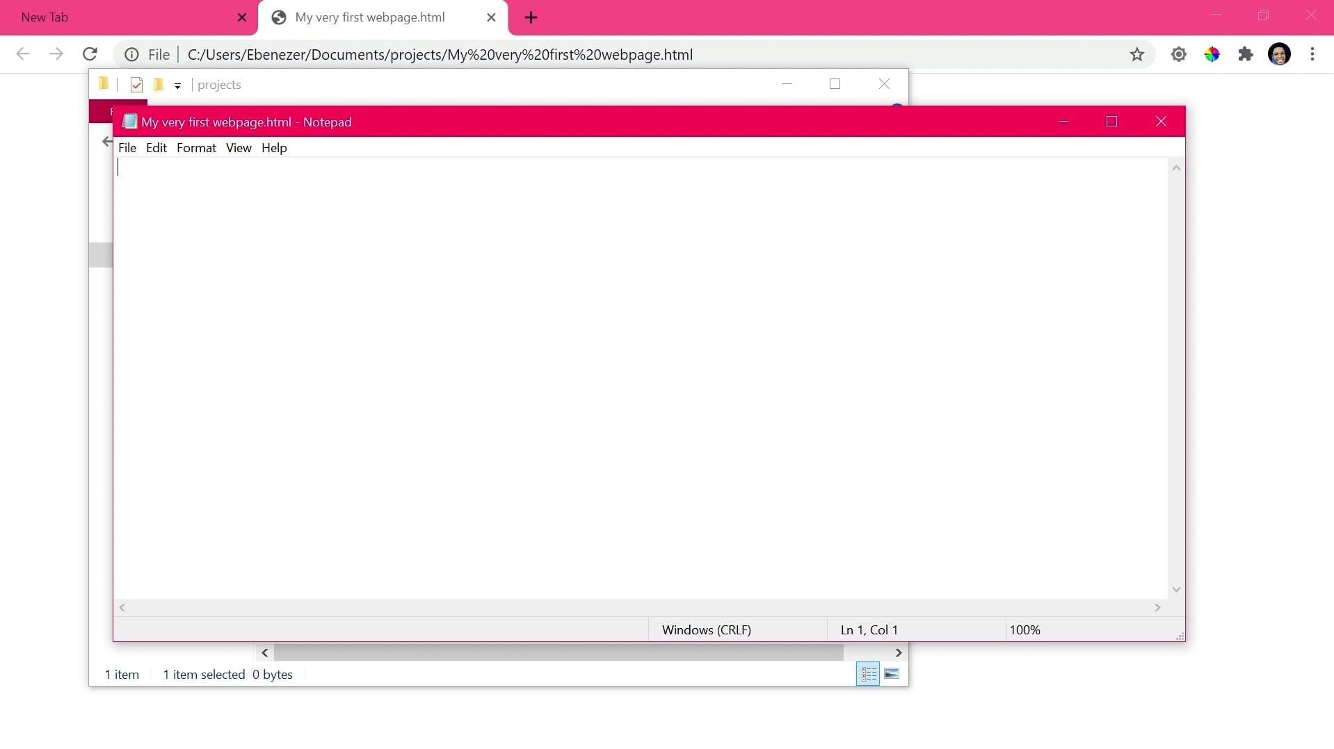Switch Explorer to Large icons view
1334x749 pixels.
(x=892, y=674)
